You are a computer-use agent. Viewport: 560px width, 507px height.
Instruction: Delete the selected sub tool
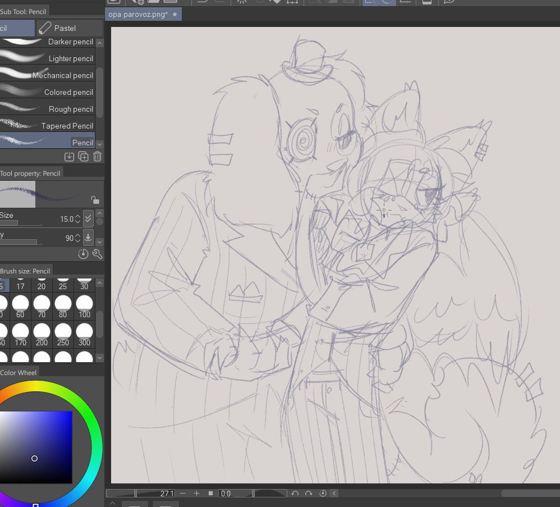[x=97, y=157]
